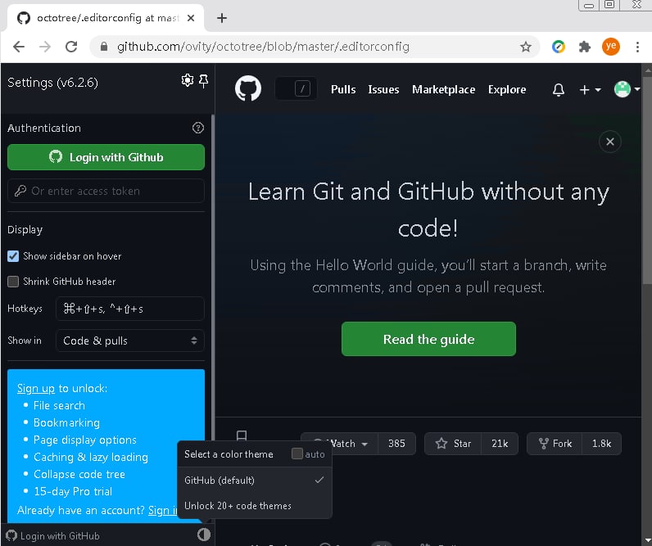Click Sign up link in blue box
652x546 pixels.
36,388
